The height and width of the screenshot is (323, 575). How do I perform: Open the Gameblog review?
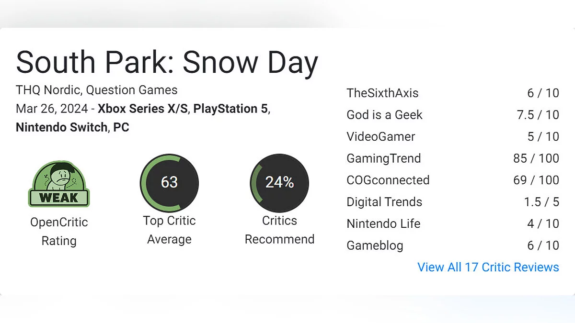tap(375, 245)
